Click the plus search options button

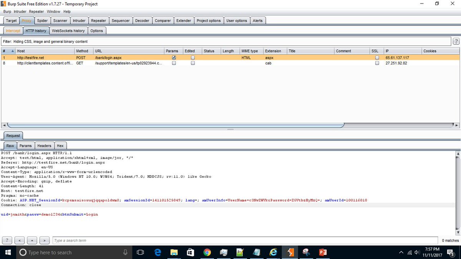pyautogui.click(x=32, y=240)
